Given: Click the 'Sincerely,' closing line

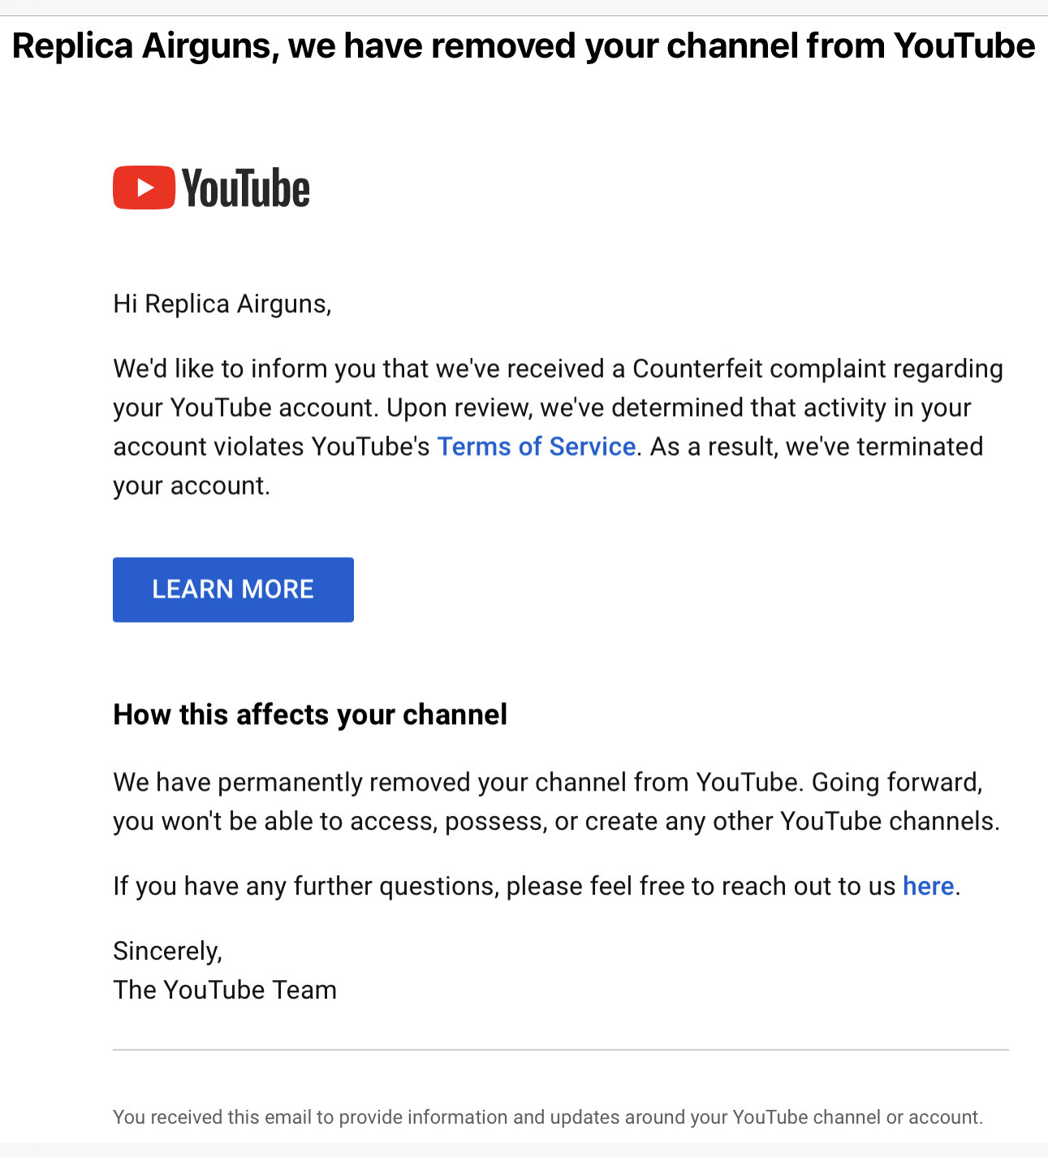Looking at the screenshot, I should (168, 951).
